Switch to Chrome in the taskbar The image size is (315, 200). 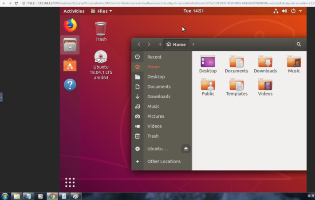click(52, 196)
